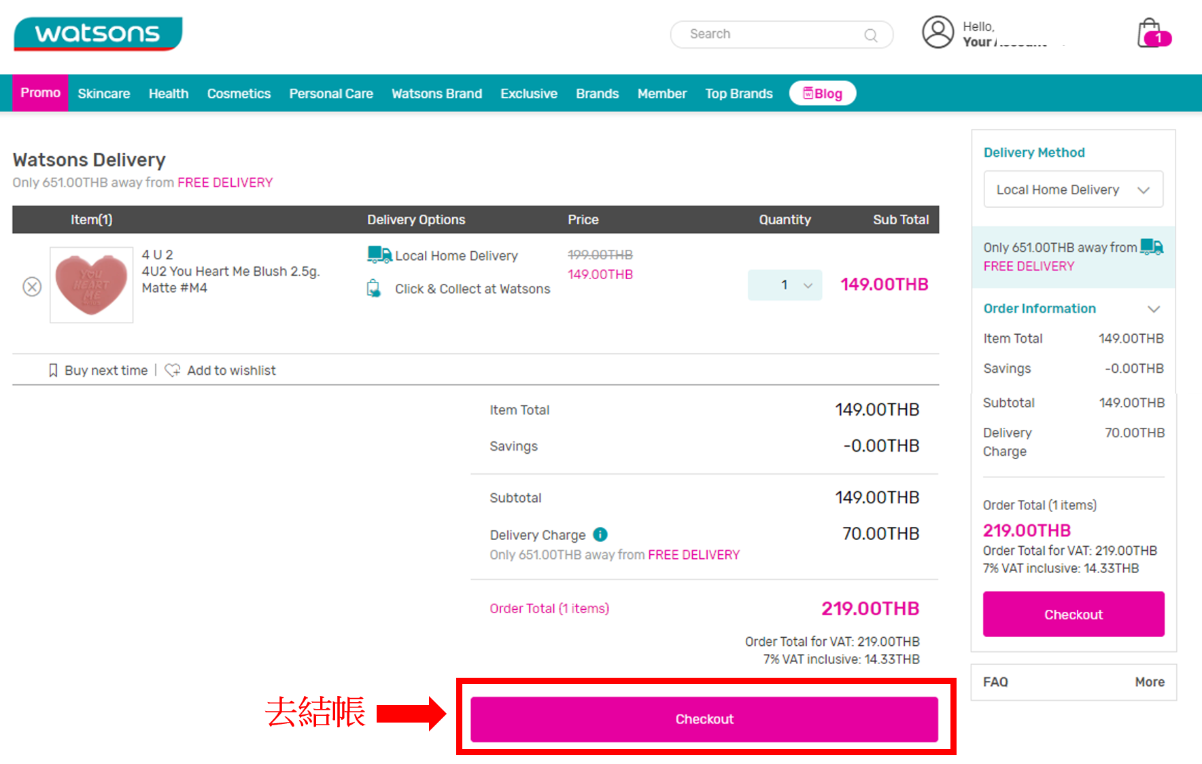The height and width of the screenshot is (764, 1202).
Task: Click the Add to wishlist heart icon
Action: coord(173,370)
